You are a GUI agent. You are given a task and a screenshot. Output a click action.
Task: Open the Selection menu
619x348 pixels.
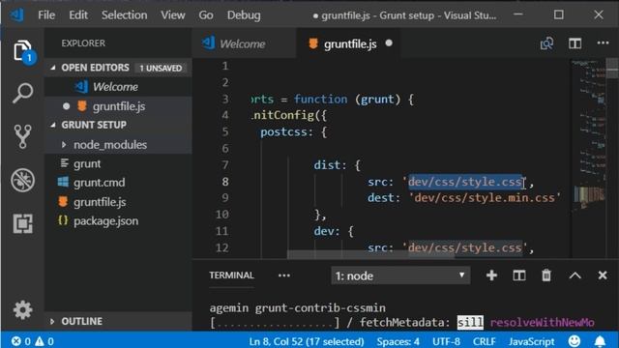tap(125, 15)
